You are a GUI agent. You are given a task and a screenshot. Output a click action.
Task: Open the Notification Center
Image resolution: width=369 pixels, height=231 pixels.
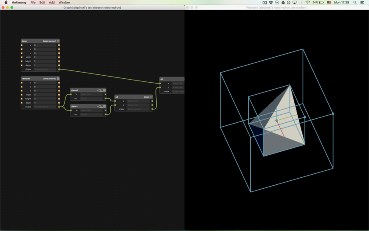(362, 2)
